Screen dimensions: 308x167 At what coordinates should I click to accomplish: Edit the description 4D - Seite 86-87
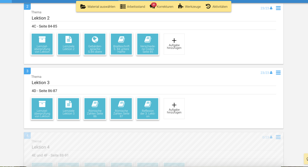[154, 91]
